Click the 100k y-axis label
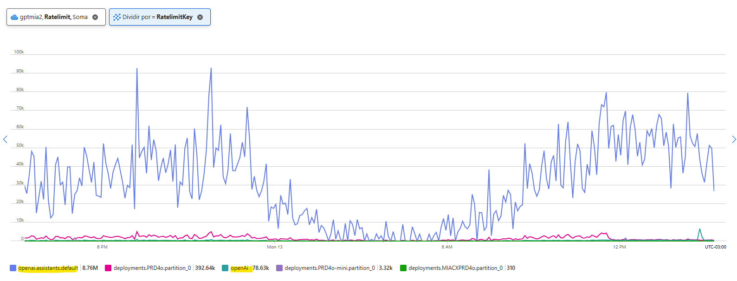 point(19,52)
